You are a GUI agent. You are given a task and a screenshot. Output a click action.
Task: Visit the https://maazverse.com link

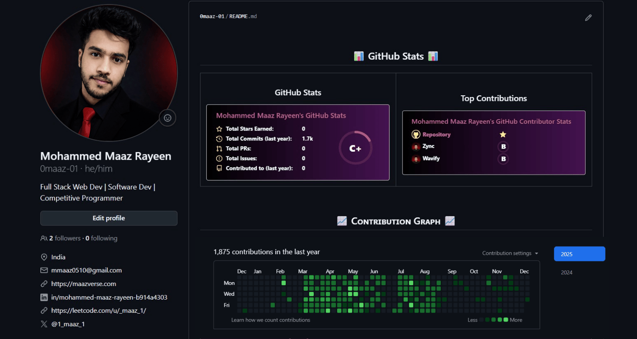tap(84, 284)
